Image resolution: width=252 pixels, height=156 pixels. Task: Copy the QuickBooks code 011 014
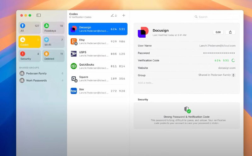click(x=118, y=66)
